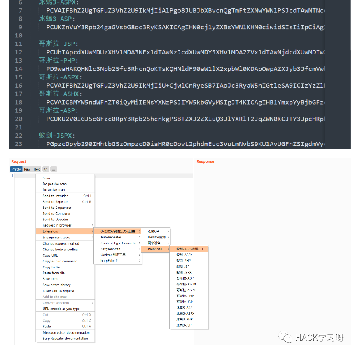This screenshot has height=353, width=355.
Task: Click Save item entry
Action: tap(65, 279)
